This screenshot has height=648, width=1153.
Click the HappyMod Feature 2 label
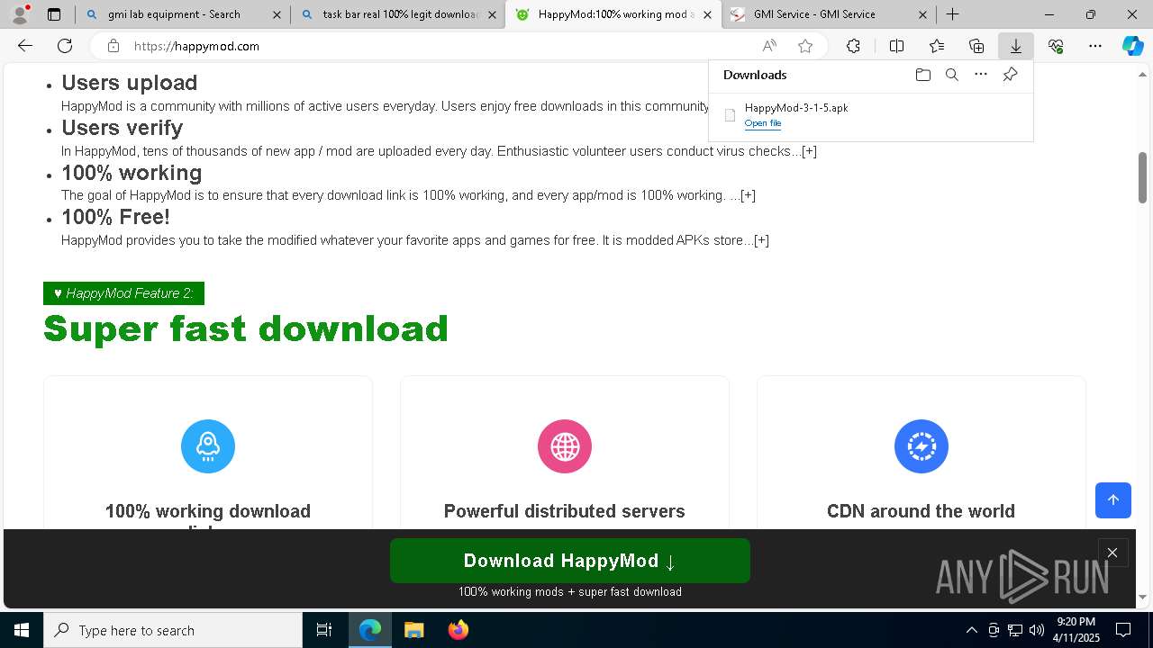click(x=123, y=293)
